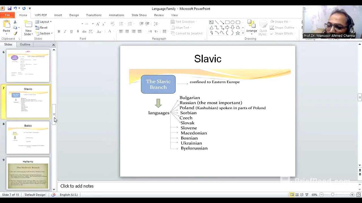Open the Arrange shapes tool
The height and width of the screenshot is (203, 362).
click(251, 27)
